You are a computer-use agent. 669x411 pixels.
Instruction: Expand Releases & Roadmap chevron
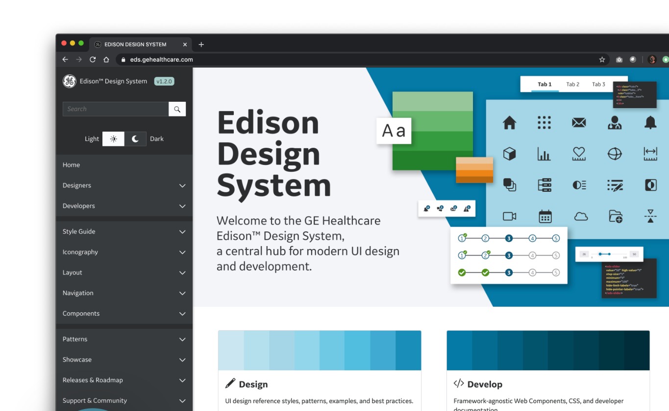point(182,381)
